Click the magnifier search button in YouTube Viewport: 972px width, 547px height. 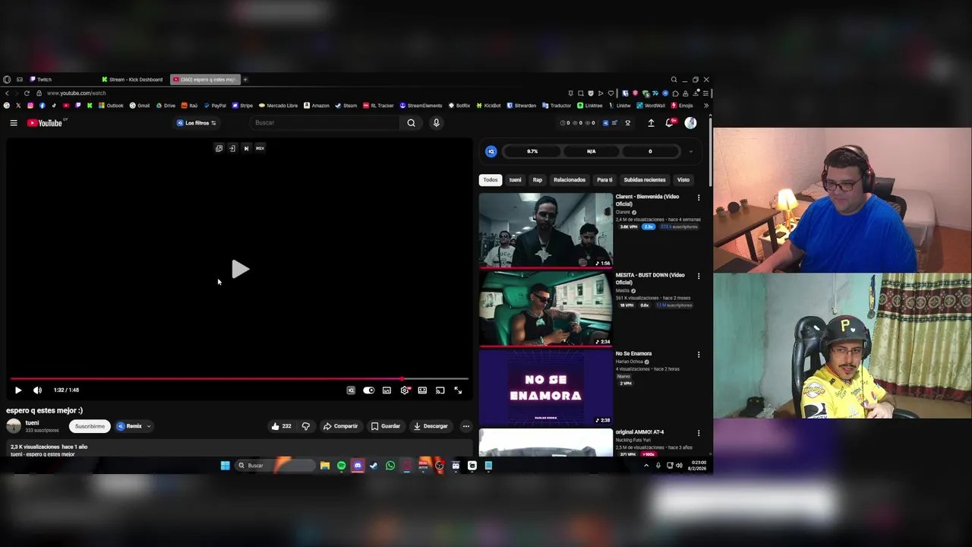pos(411,123)
